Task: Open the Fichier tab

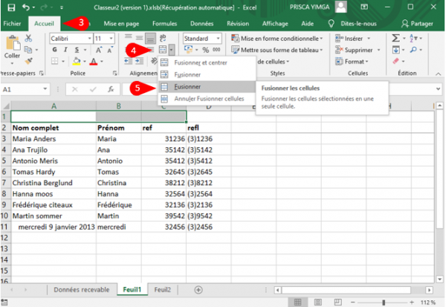Action: point(12,24)
